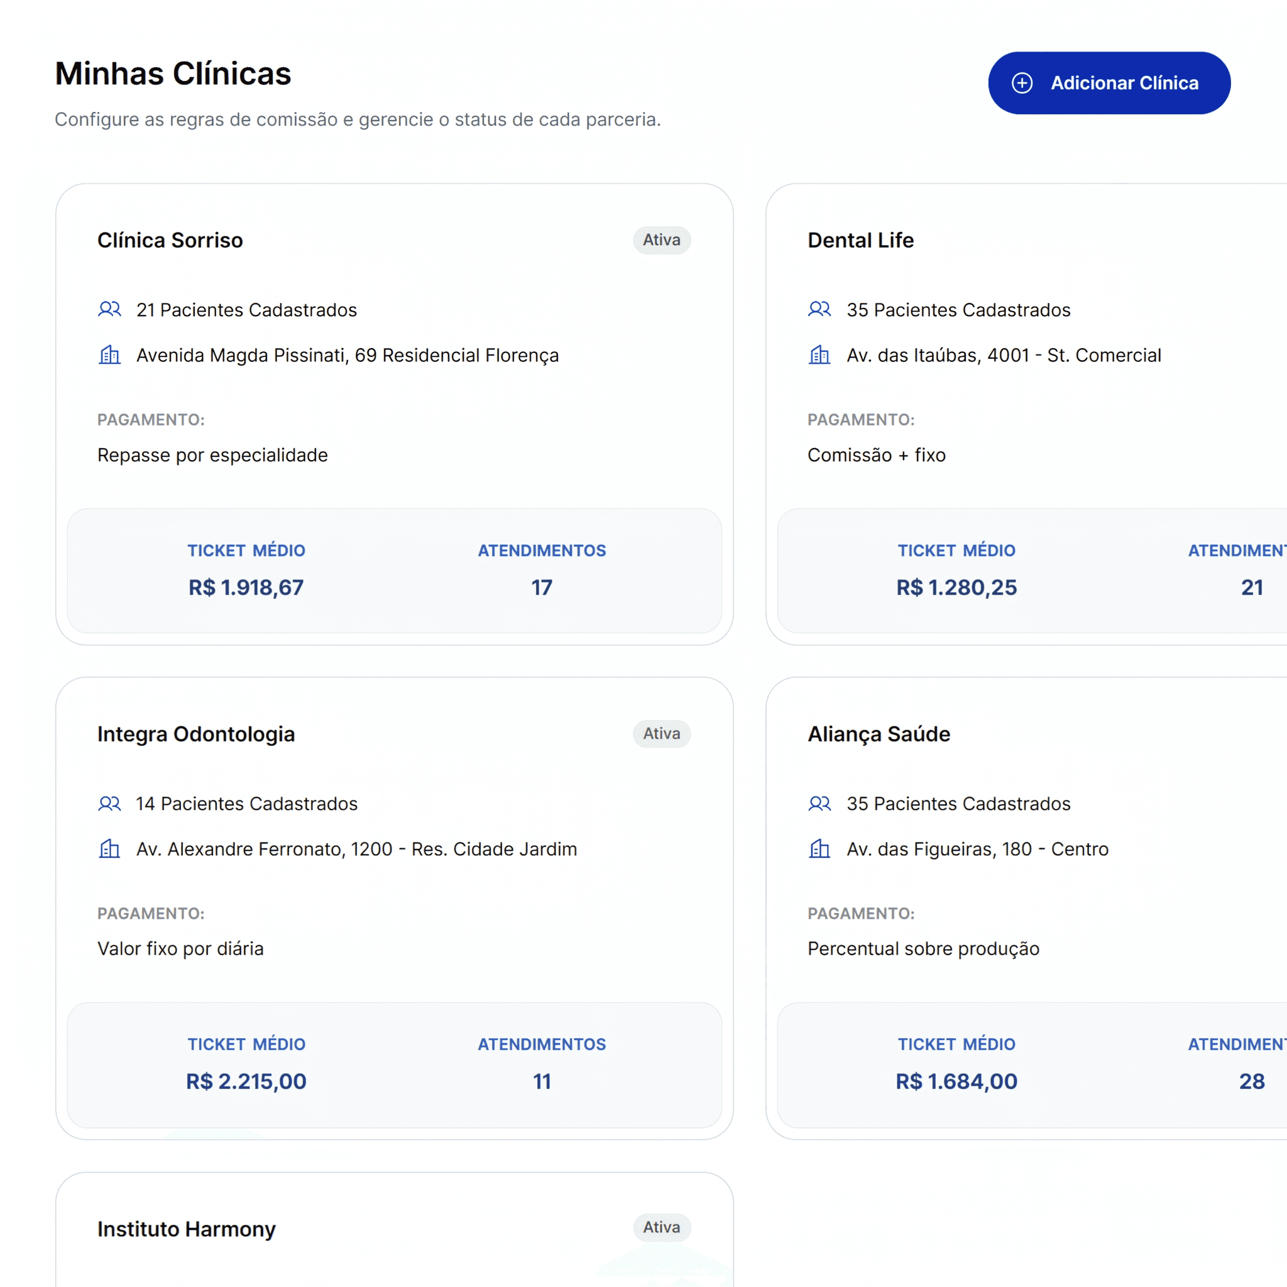Click the Adicionar Clínica button
Image resolution: width=1287 pixels, height=1287 pixels.
click(x=1109, y=82)
